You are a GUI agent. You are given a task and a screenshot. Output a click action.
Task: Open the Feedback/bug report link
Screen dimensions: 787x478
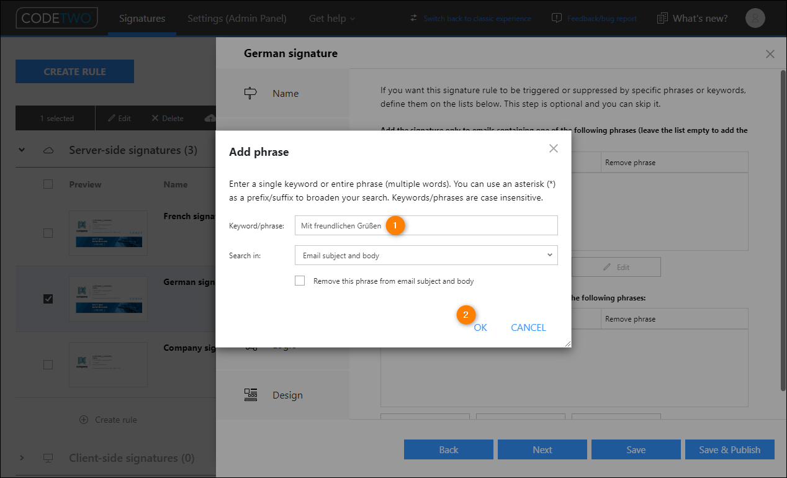coord(602,19)
